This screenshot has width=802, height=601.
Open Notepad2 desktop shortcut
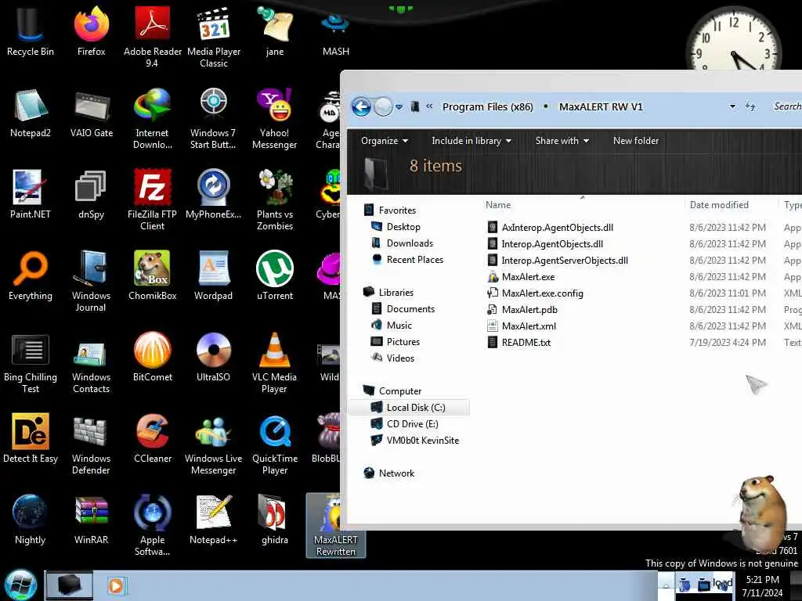pos(31,113)
